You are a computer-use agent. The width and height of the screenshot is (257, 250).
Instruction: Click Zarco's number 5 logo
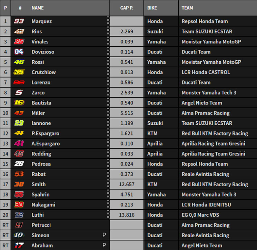19,92
